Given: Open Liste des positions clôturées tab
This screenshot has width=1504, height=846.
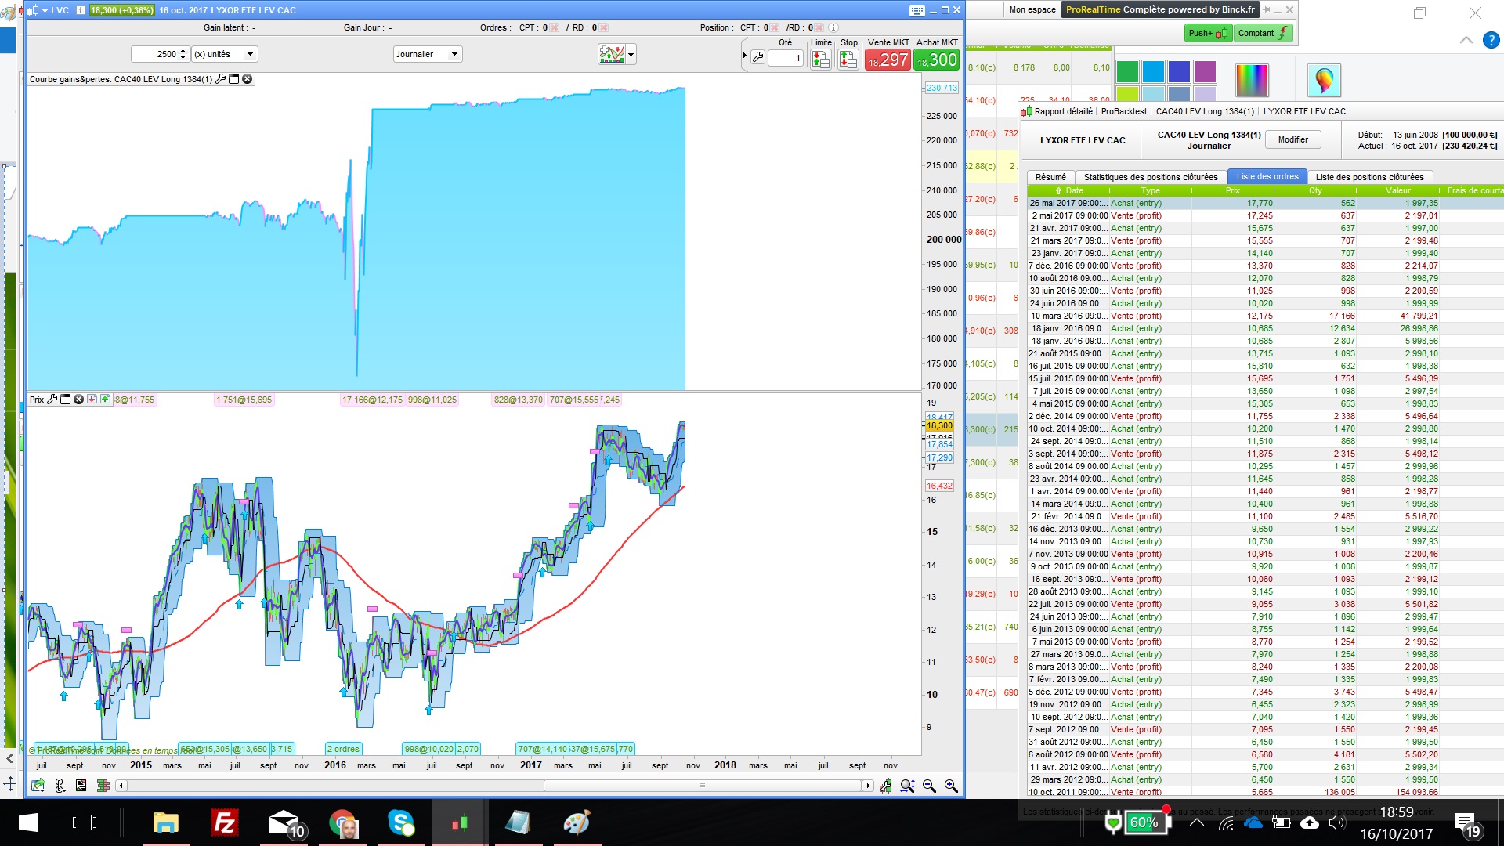Looking at the screenshot, I should (1369, 177).
